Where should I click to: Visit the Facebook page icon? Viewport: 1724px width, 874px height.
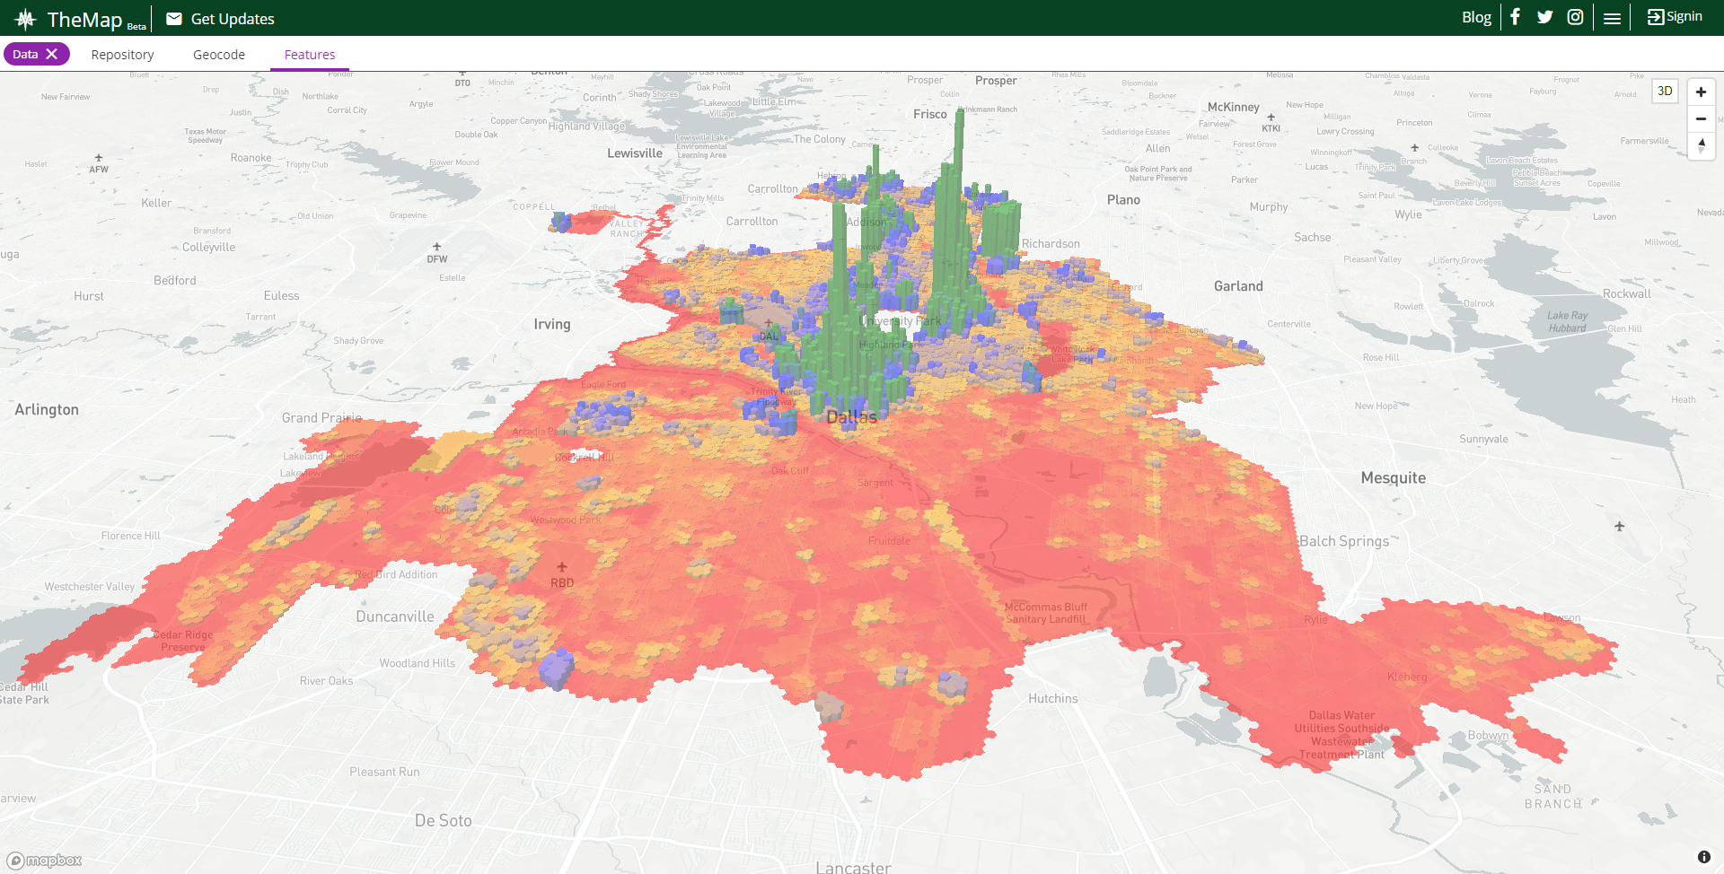(1515, 17)
